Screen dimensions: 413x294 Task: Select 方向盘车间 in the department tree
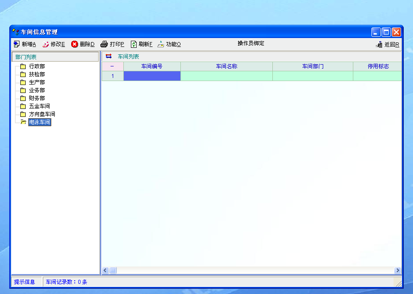42,114
